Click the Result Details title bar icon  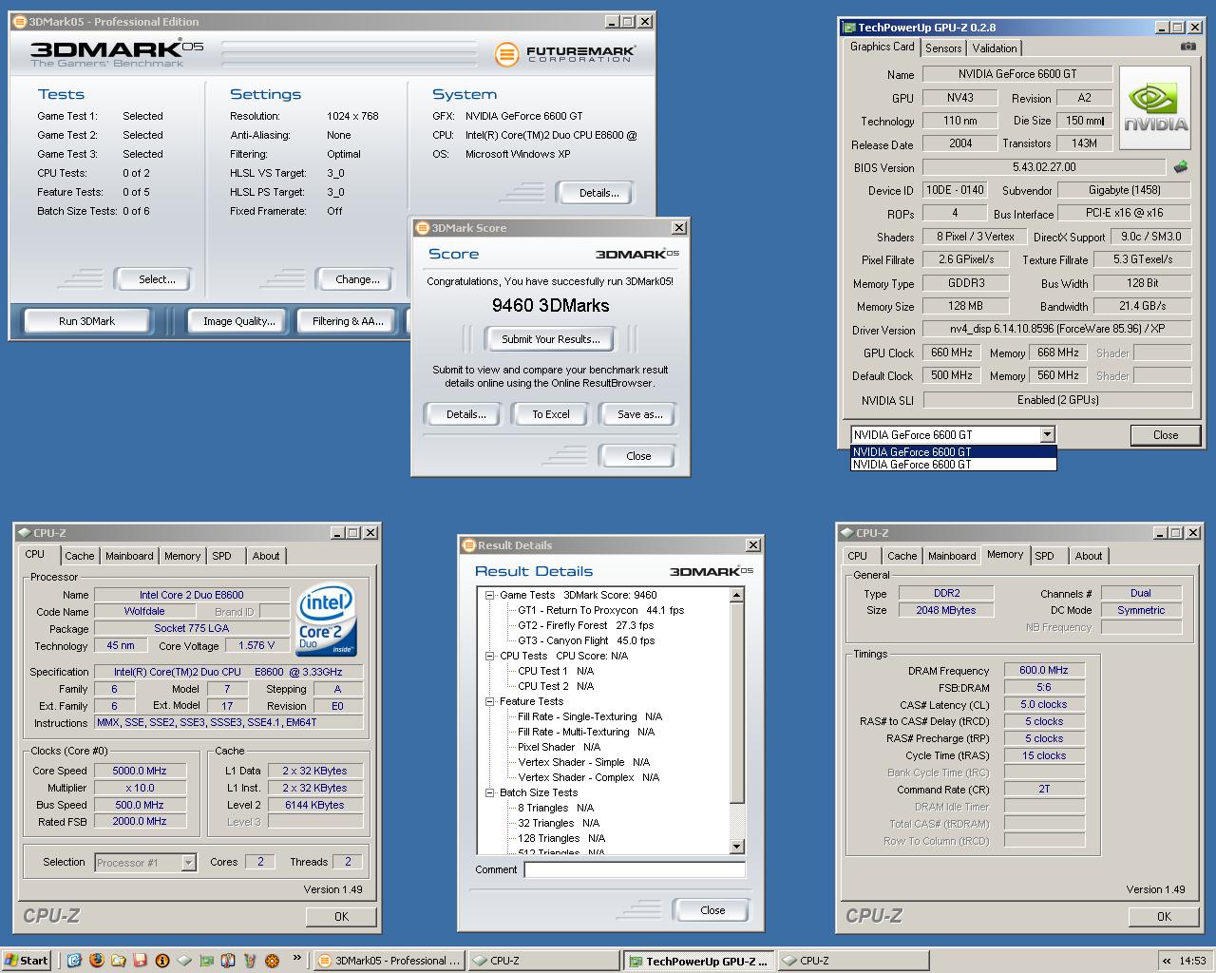468,545
